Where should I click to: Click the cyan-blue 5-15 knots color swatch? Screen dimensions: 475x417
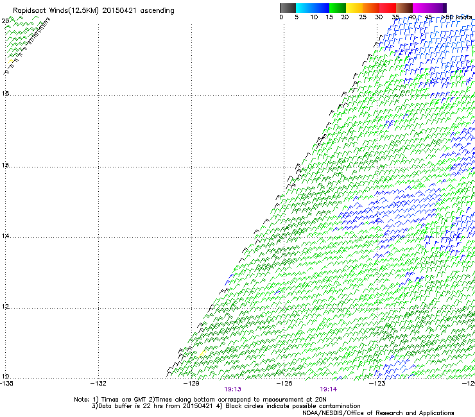[313, 8]
